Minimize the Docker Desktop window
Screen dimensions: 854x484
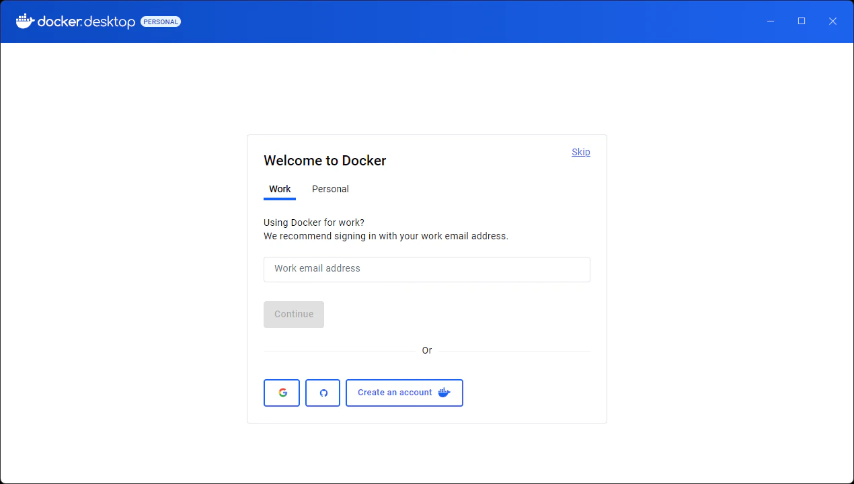click(771, 22)
